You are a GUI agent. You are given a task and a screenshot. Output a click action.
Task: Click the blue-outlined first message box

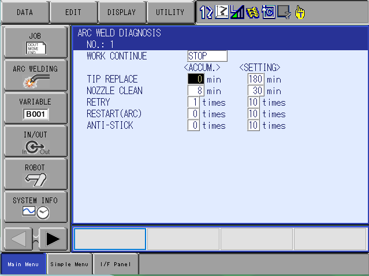[110, 239]
